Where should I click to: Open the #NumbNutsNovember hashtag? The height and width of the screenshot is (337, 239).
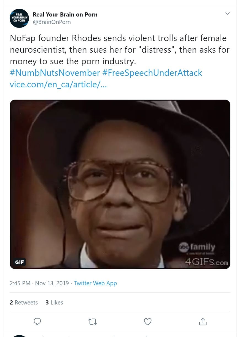tap(55, 73)
